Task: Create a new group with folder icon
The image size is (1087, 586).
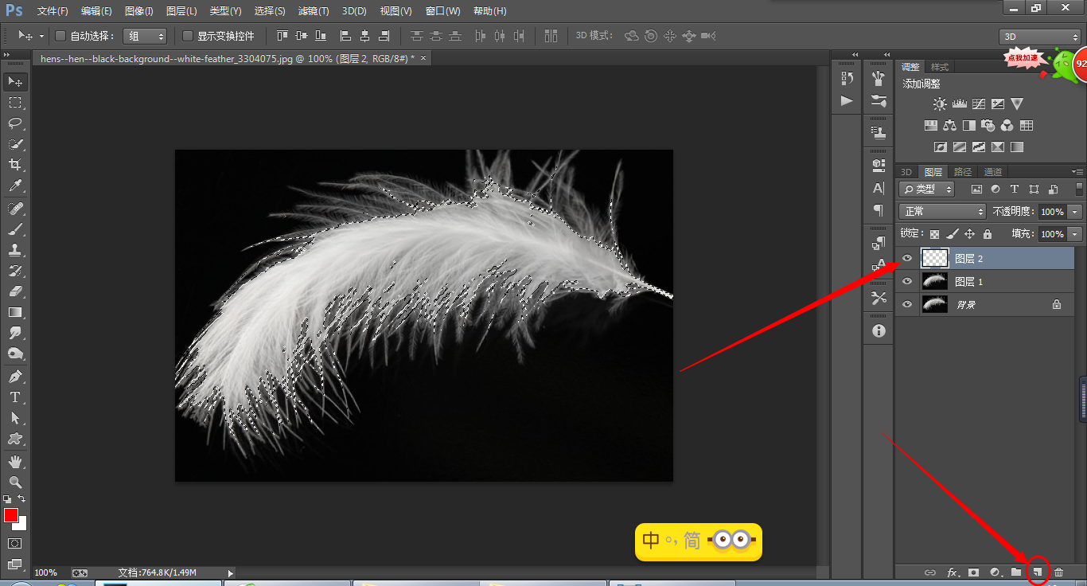Action: tap(1016, 572)
